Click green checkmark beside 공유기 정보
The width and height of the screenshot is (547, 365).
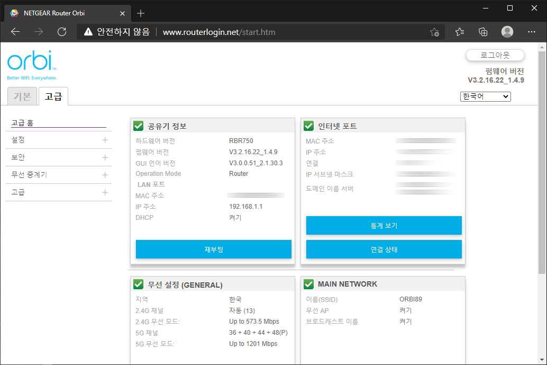click(139, 126)
